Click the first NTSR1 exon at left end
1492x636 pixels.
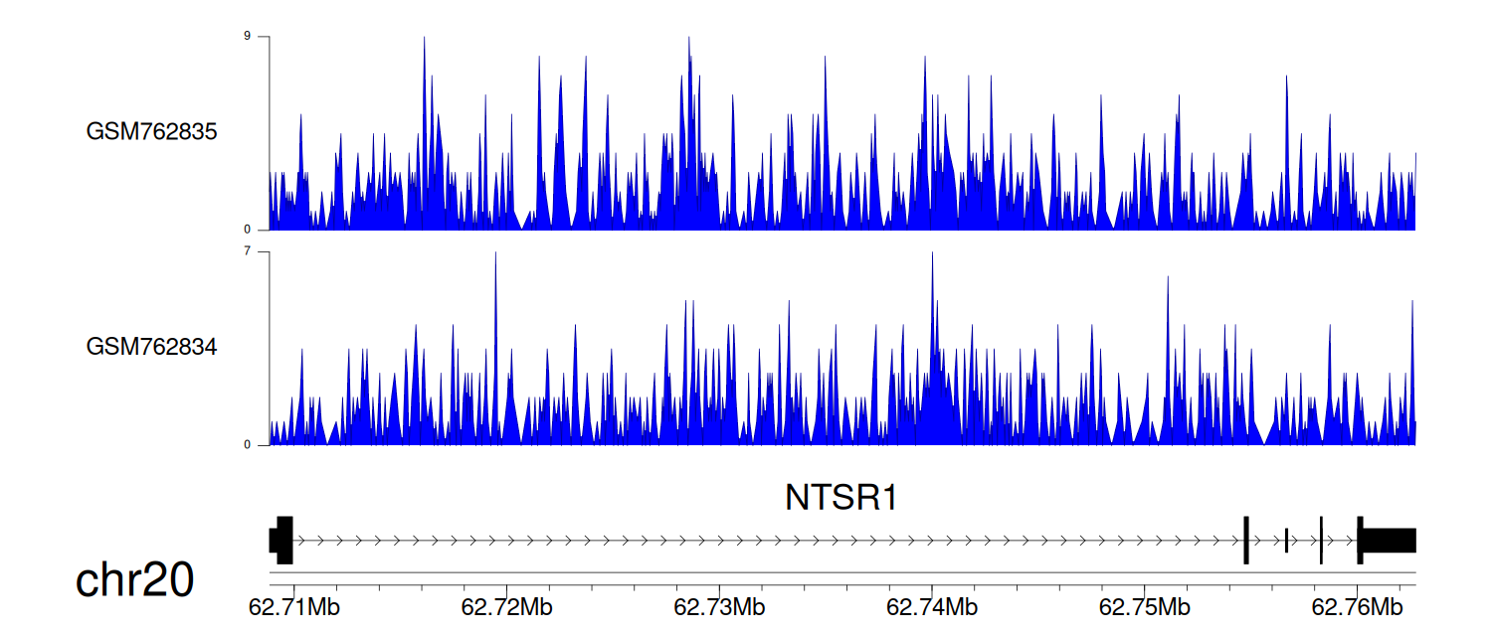pyautogui.click(x=282, y=541)
